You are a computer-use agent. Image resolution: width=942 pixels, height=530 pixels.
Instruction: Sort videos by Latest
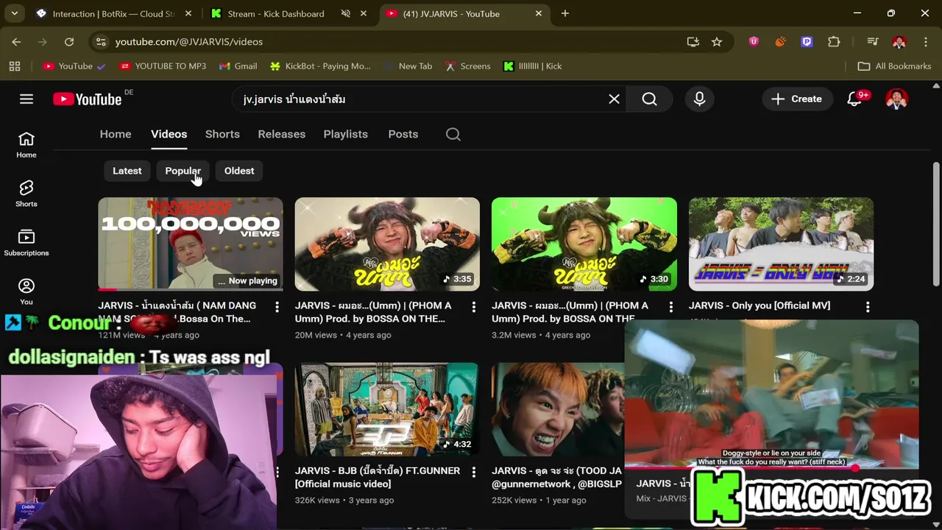pos(127,171)
